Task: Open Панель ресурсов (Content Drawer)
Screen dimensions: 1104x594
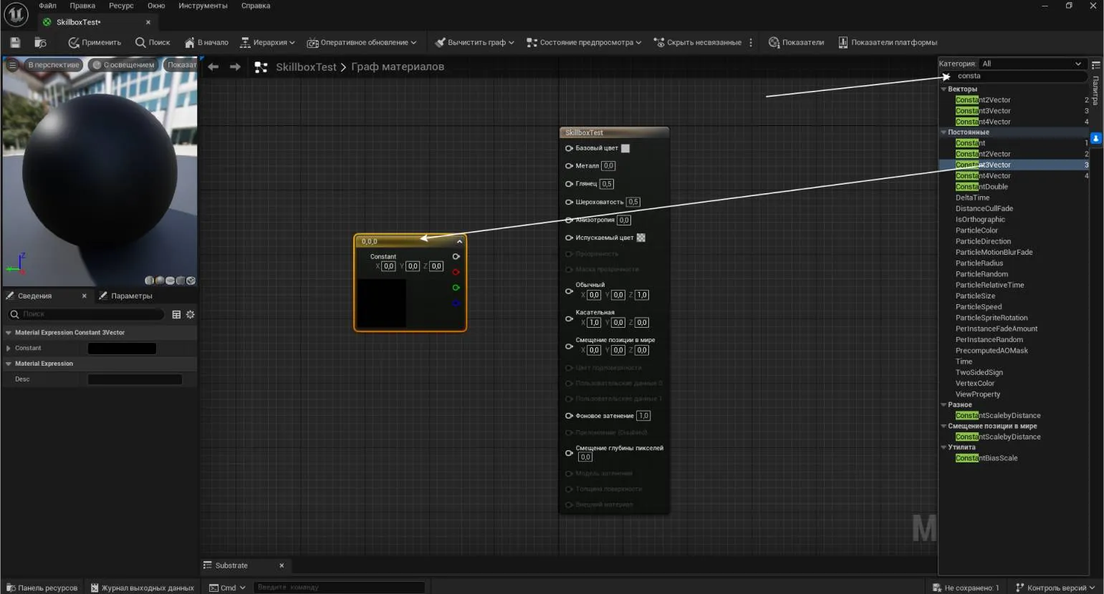Action: point(42,588)
